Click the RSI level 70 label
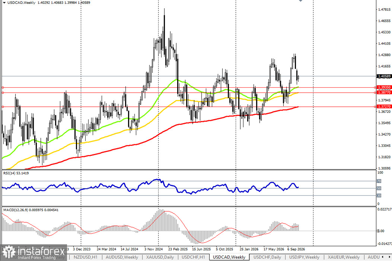The width and height of the screenshot is (392, 261). pyautogui.click(x=379, y=181)
